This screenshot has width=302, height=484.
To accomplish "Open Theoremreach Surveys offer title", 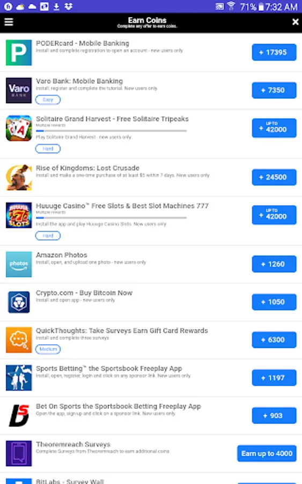I will tap(73, 445).
